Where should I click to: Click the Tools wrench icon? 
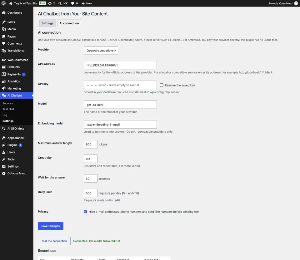coord(4,159)
